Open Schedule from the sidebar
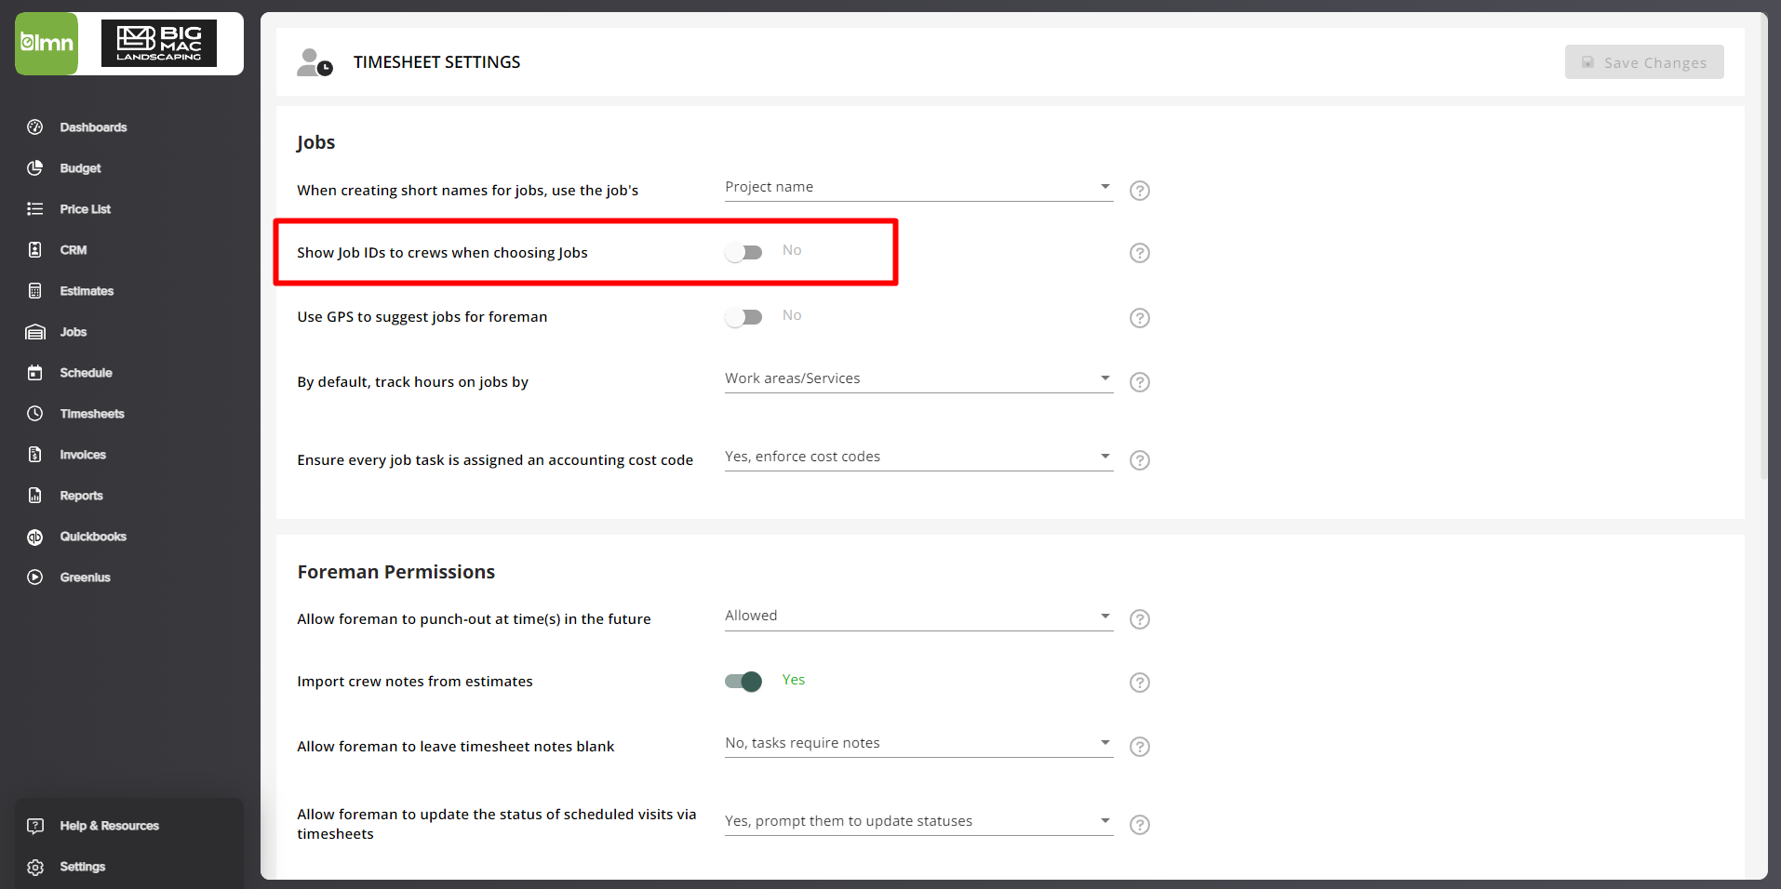1781x889 pixels. (x=86, y=373)
